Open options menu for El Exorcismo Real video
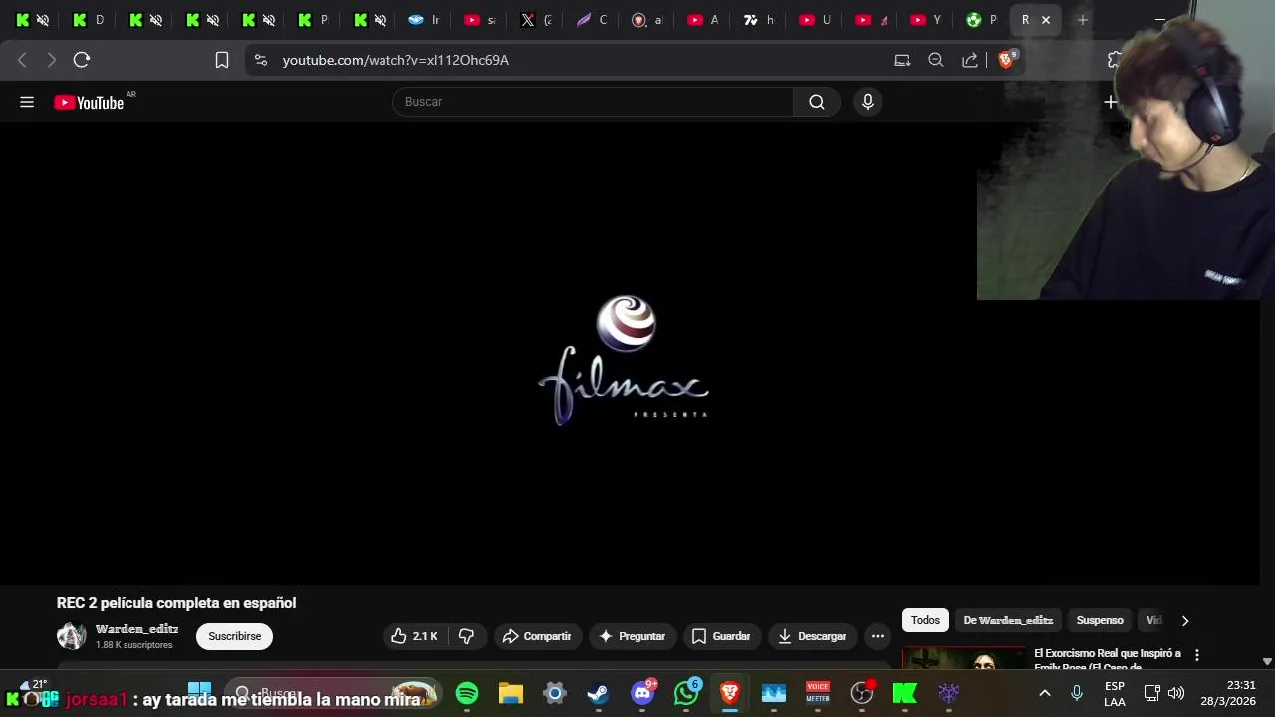 1197,655
